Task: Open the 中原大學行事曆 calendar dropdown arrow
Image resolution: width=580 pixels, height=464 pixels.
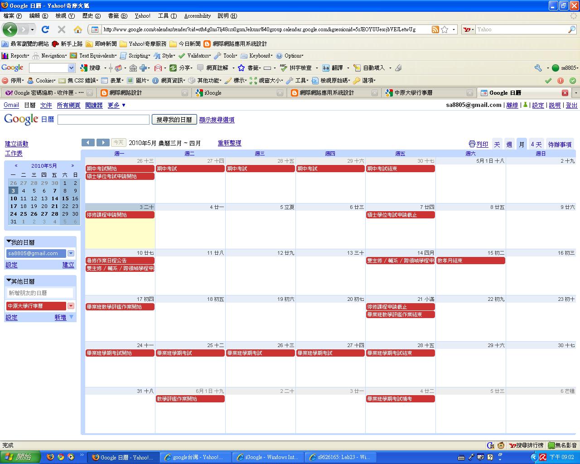Action: [71, 306]
